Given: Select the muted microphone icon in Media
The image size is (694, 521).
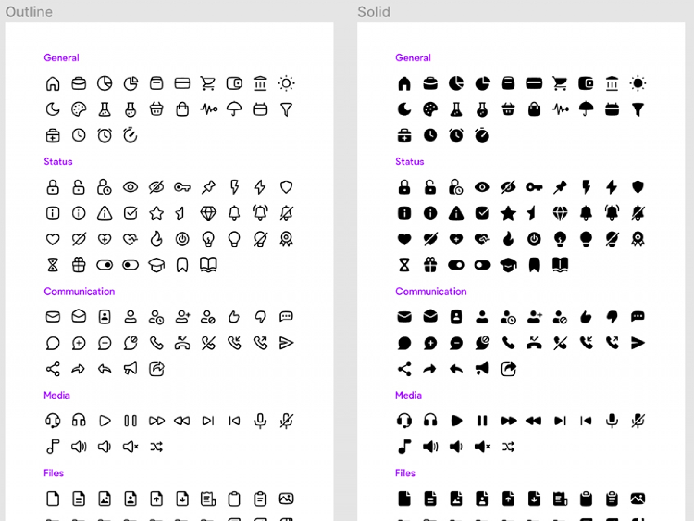Looking at the screenshot, I should [287, 420].
